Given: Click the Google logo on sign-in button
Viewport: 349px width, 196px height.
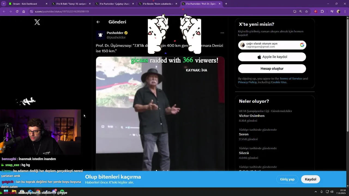Looking at the screenshot, I should click(x=302, y=45).
